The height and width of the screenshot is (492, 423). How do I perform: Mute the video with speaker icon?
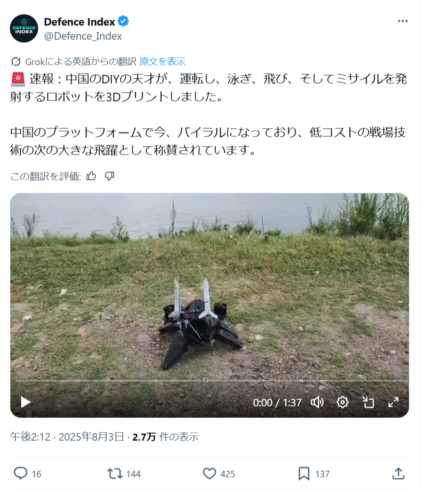coord(317,402)
